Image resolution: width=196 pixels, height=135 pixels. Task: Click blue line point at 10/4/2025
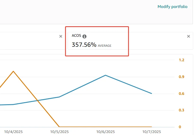point(13,104)
